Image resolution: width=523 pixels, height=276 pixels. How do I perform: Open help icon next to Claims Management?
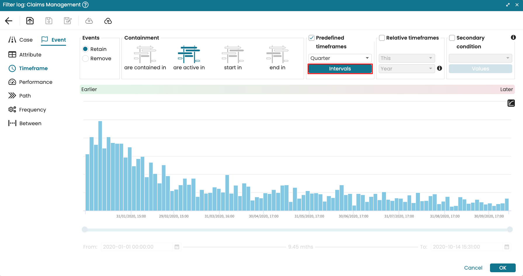click(x=85, y=5)
